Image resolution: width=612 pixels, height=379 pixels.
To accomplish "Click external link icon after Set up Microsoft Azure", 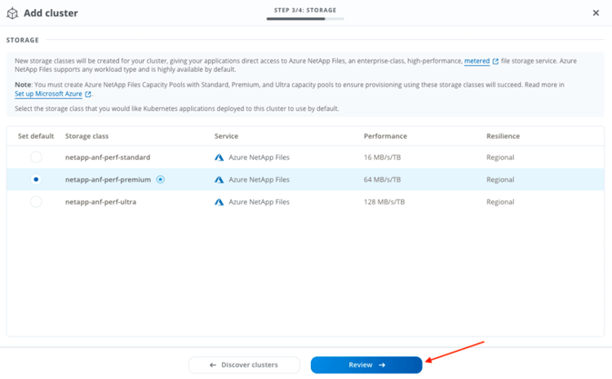I will click(88, 95).
